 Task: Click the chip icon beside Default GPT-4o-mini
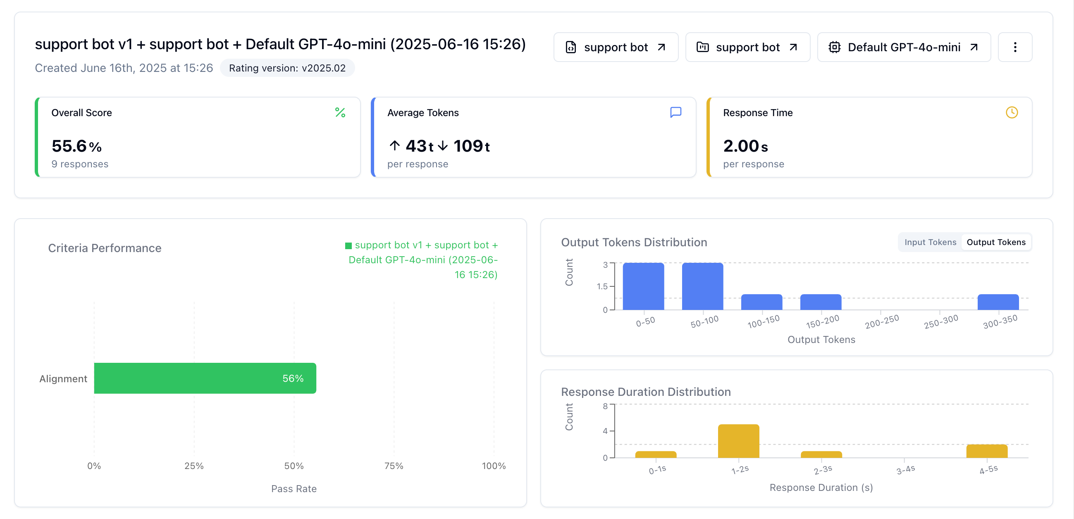click(x=834, y=47)
